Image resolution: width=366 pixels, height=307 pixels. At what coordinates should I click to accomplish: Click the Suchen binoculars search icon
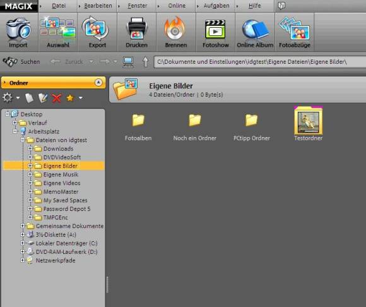click(x=10, y=62)
